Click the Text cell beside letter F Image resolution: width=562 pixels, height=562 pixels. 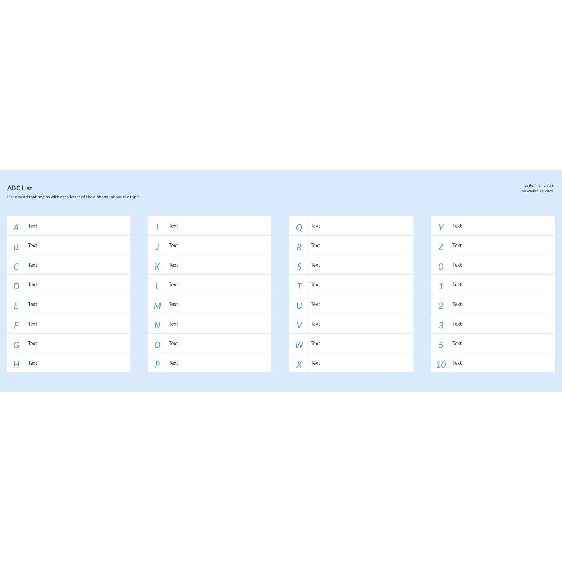point(78,324)
